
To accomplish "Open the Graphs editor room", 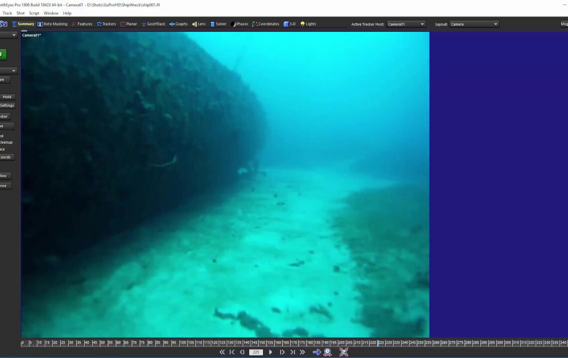I will [x=178, y=24].
